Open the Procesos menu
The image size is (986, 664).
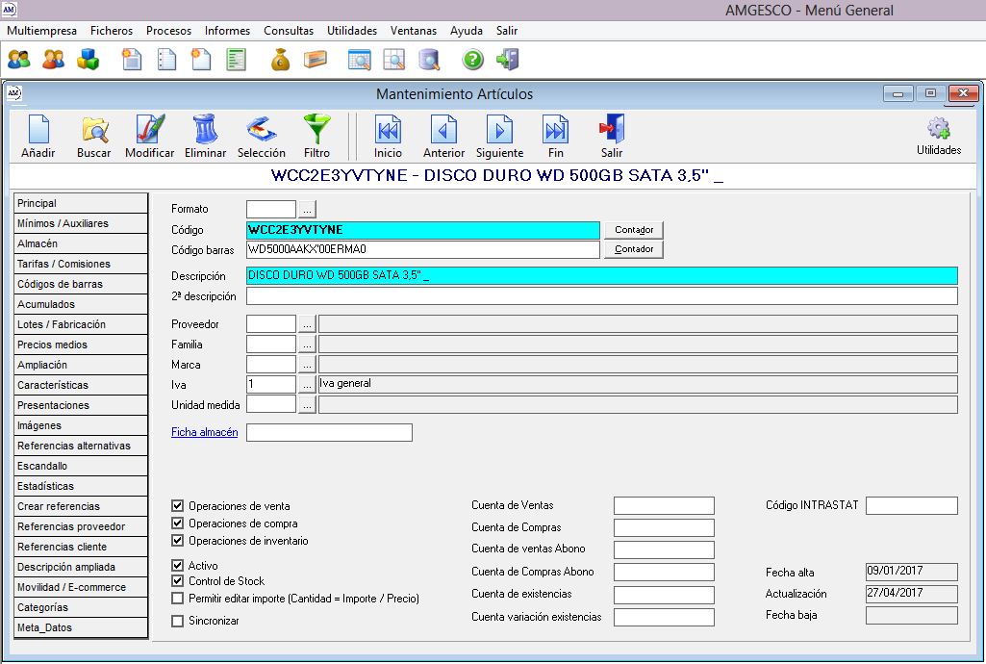(x=168, y=30)
